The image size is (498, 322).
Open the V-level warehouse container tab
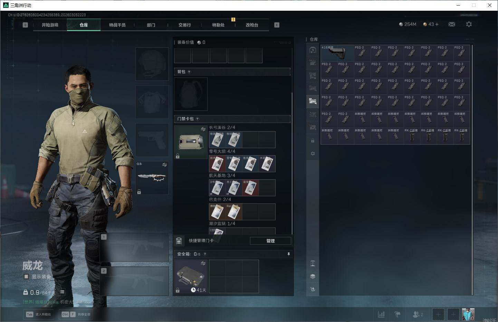[313, 114]
